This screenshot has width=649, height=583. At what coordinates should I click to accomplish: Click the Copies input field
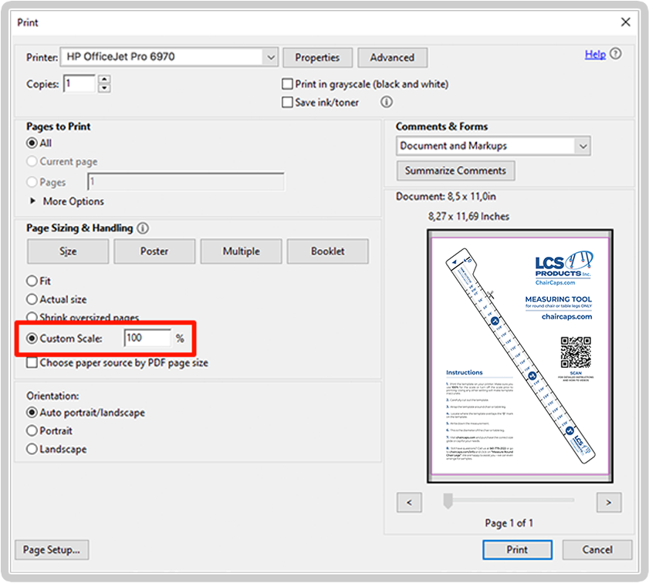pyautogui.click(x=80, y=84)
